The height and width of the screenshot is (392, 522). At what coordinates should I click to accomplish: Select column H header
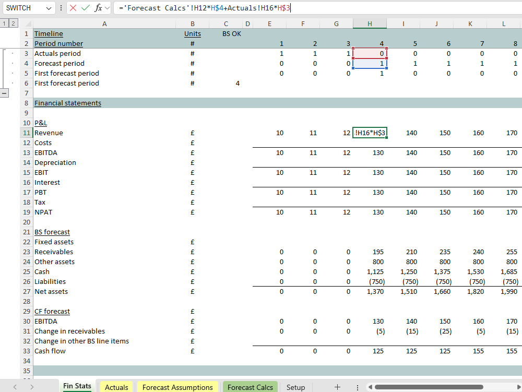370,23
